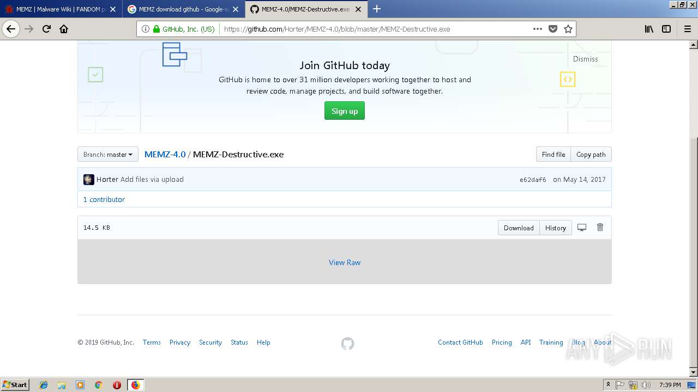
Task: Open the MEMZ-4.0 repository breadcrumb link
Action: 165,155
